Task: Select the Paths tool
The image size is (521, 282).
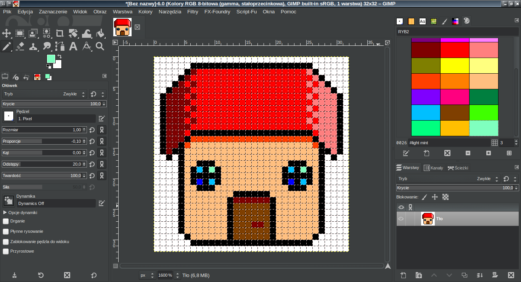Action: tap(60, 47)
